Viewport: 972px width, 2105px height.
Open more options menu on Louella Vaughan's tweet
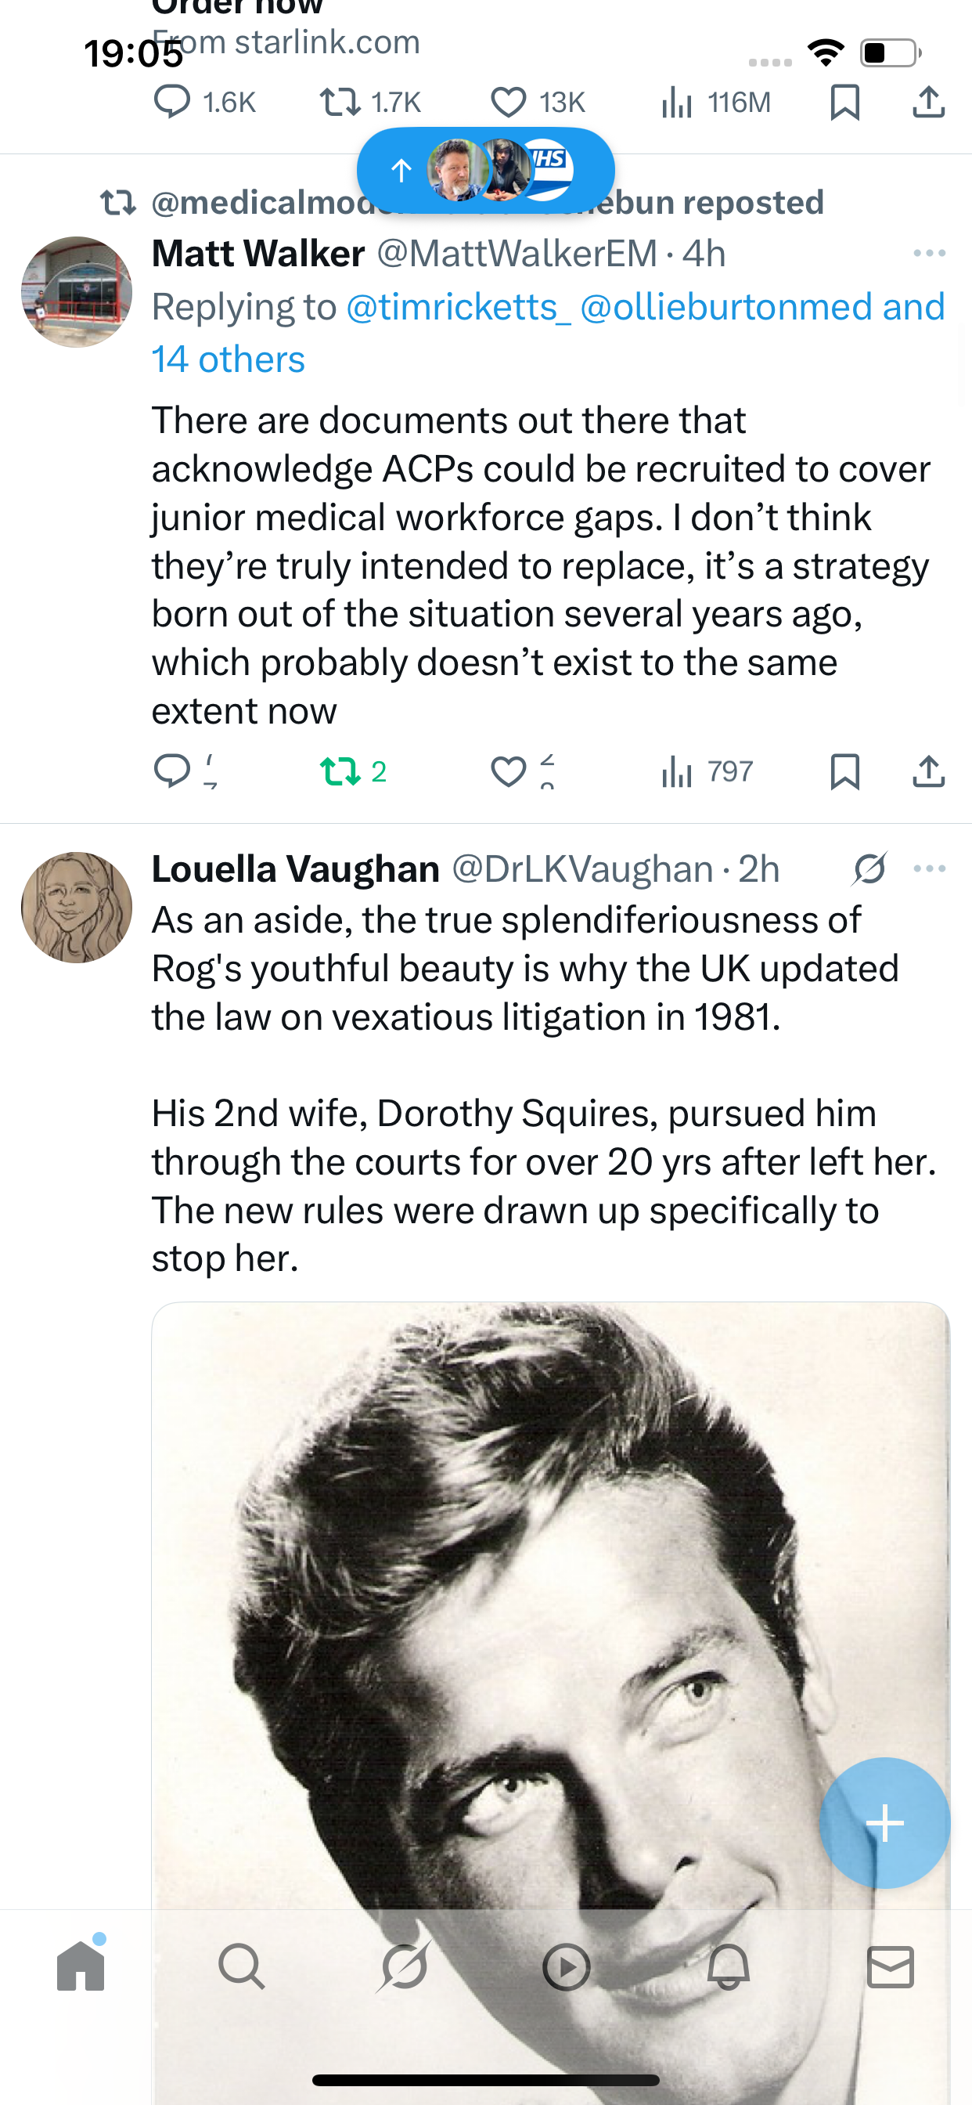point(929,868)
